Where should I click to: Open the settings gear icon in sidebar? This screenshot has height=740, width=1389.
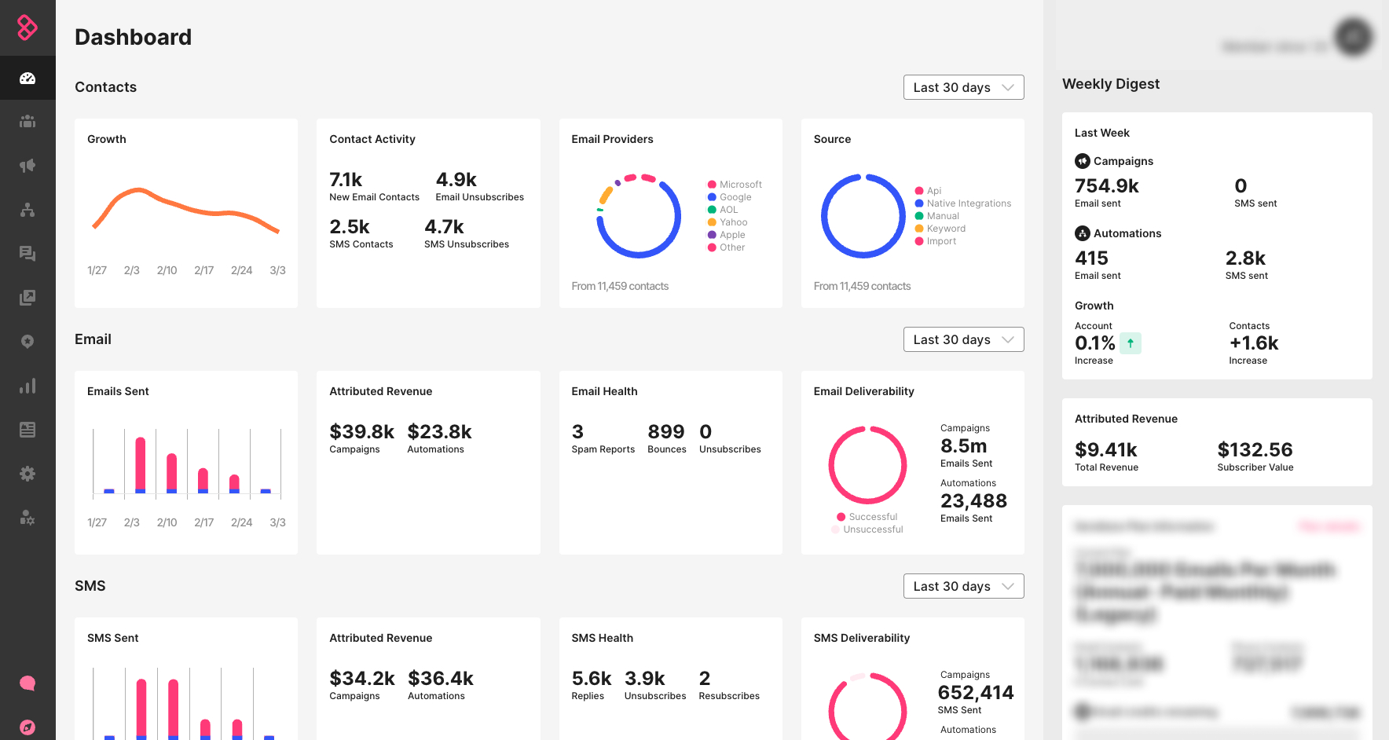click(27, 474)
